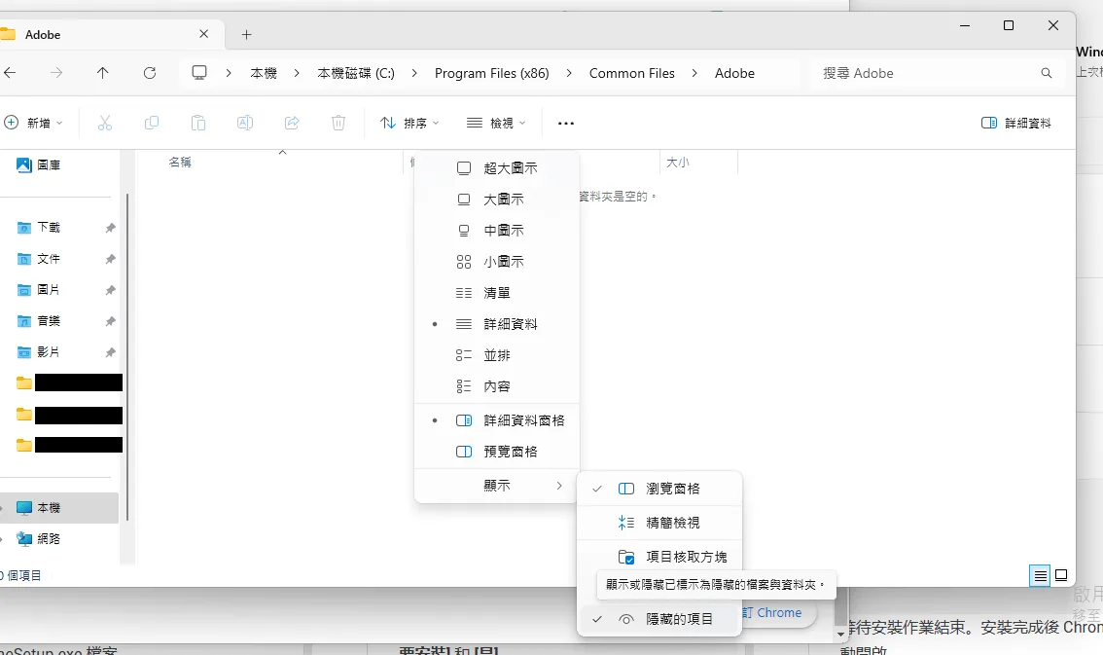Click 本機 in the address bar

click(x=264, y=73)
